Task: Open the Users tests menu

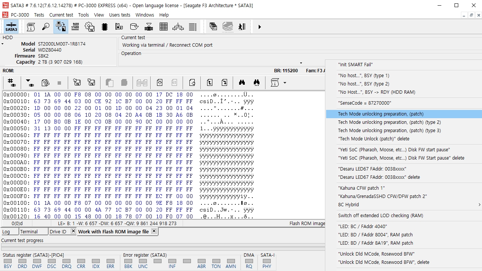Action: pyautogui.click(x=119, y=15)
